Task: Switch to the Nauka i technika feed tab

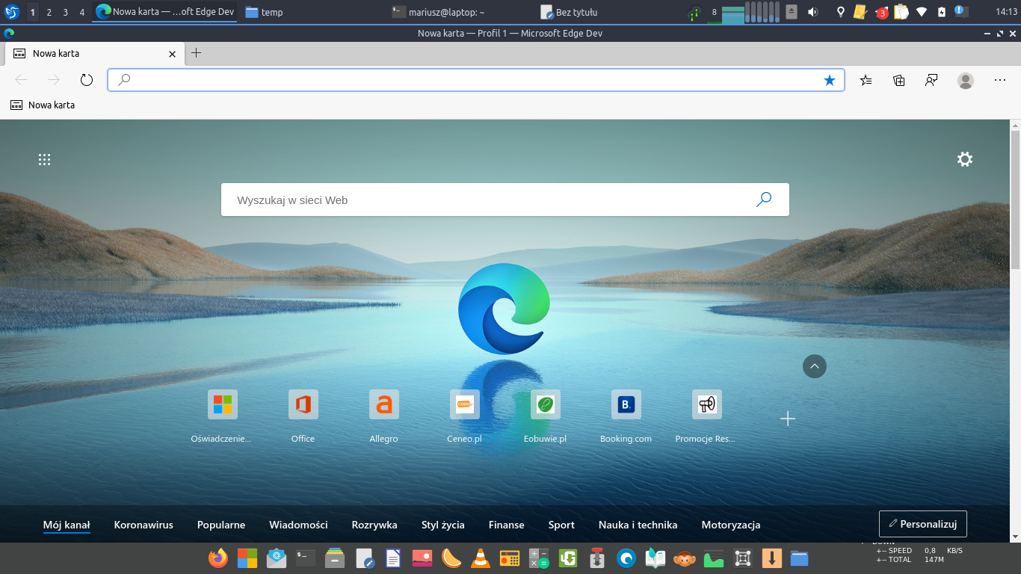Action: tap(638, 525)
